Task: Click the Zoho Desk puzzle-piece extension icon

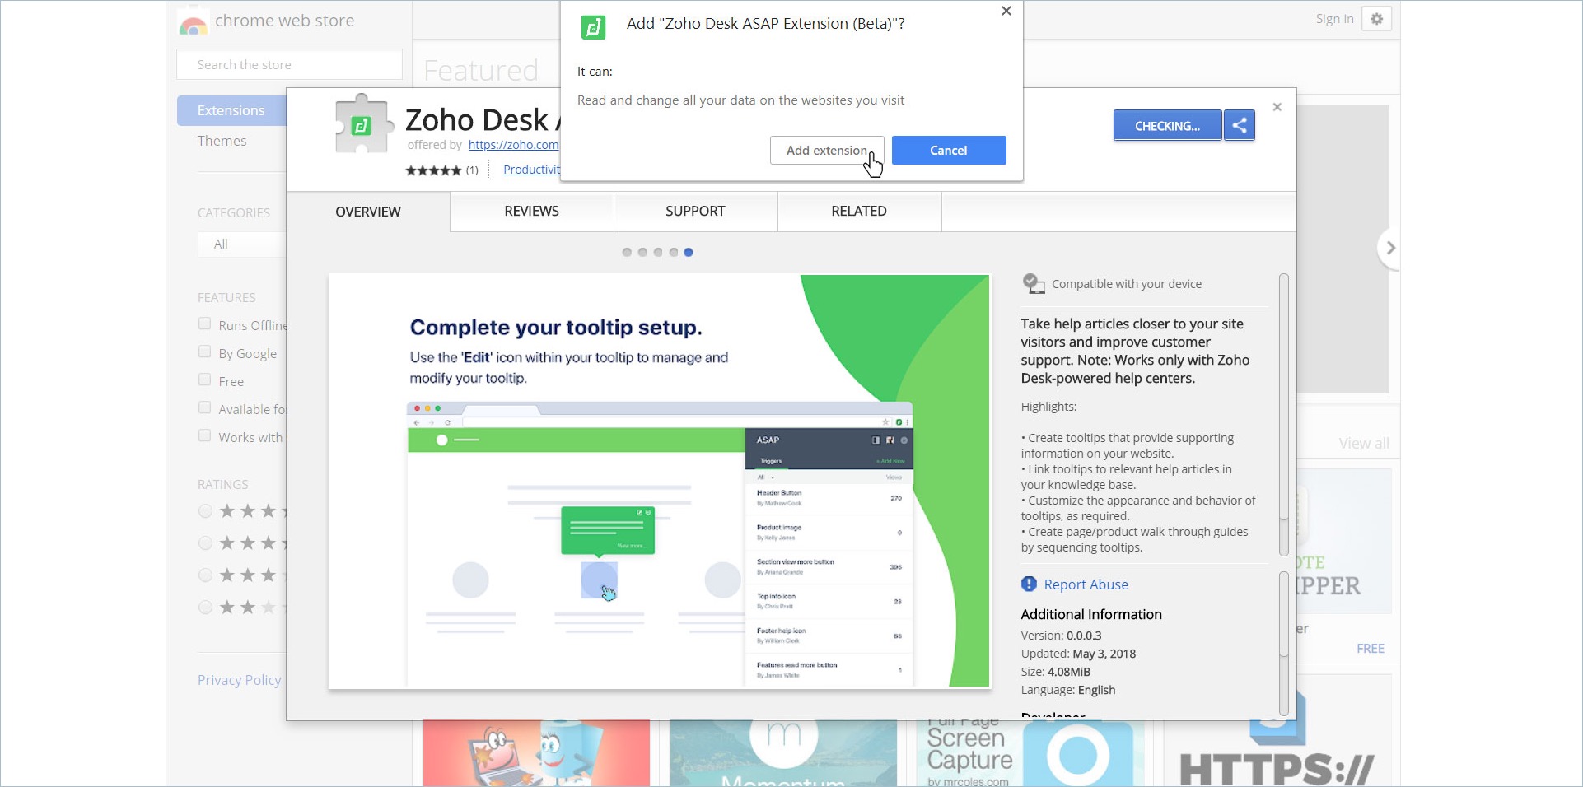Action: tap(362, 124)
